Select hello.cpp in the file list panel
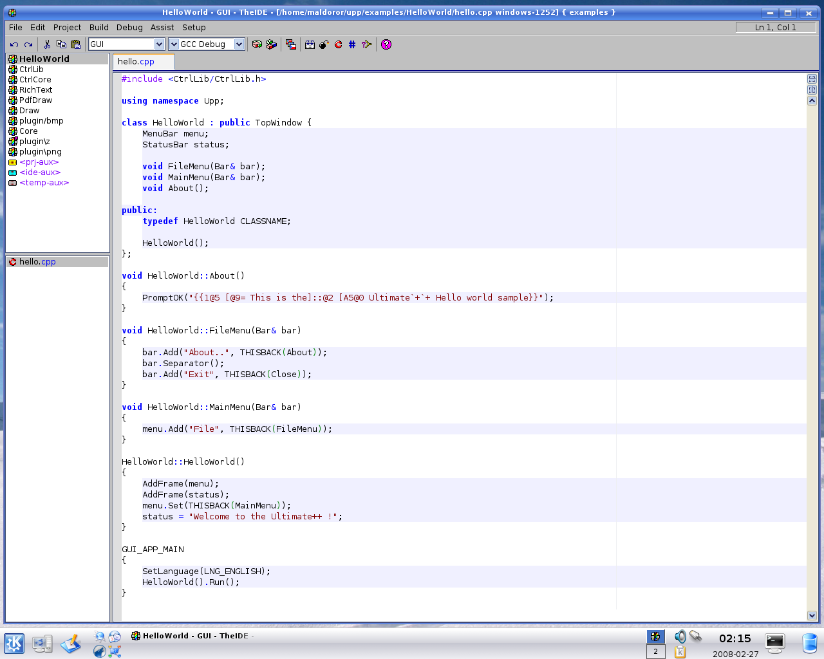 (x=37, y=262)
